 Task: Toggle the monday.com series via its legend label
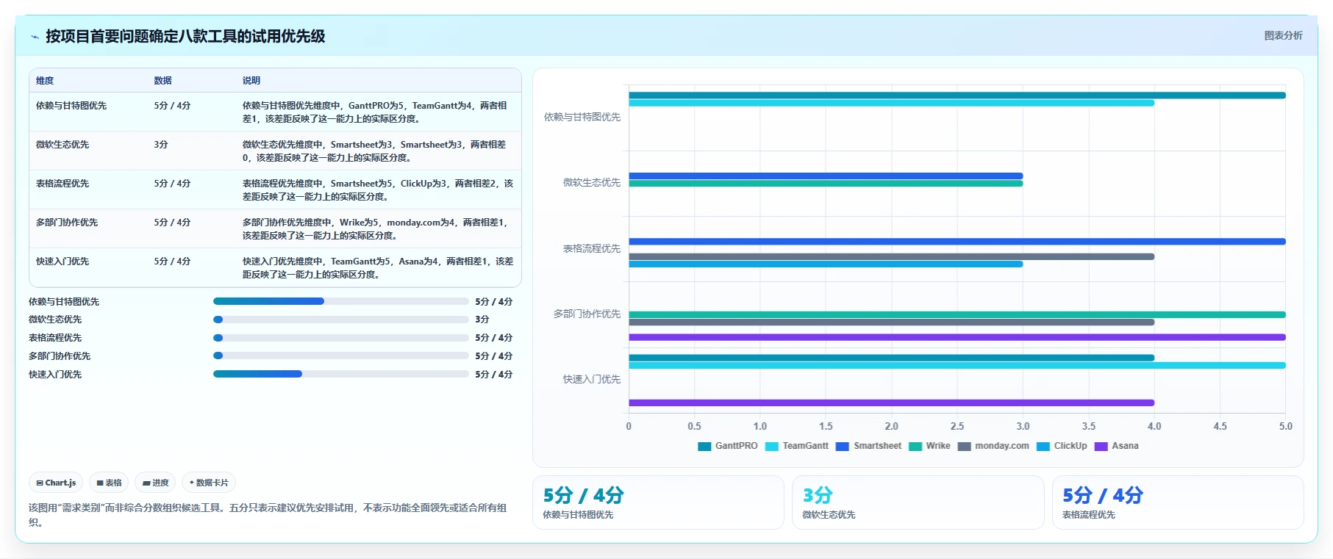click(x=1002, y=446)
